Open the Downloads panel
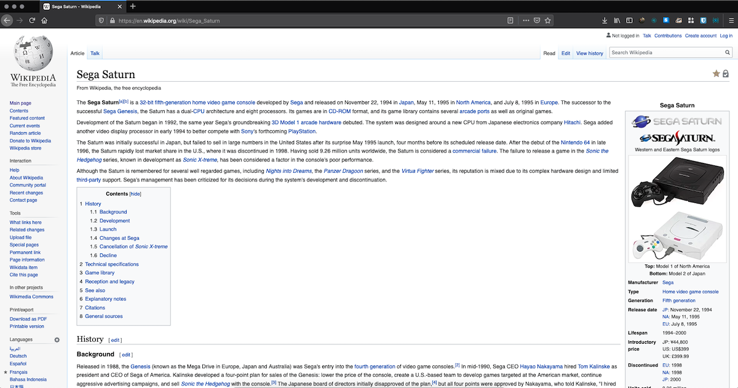 click(606, 20)
